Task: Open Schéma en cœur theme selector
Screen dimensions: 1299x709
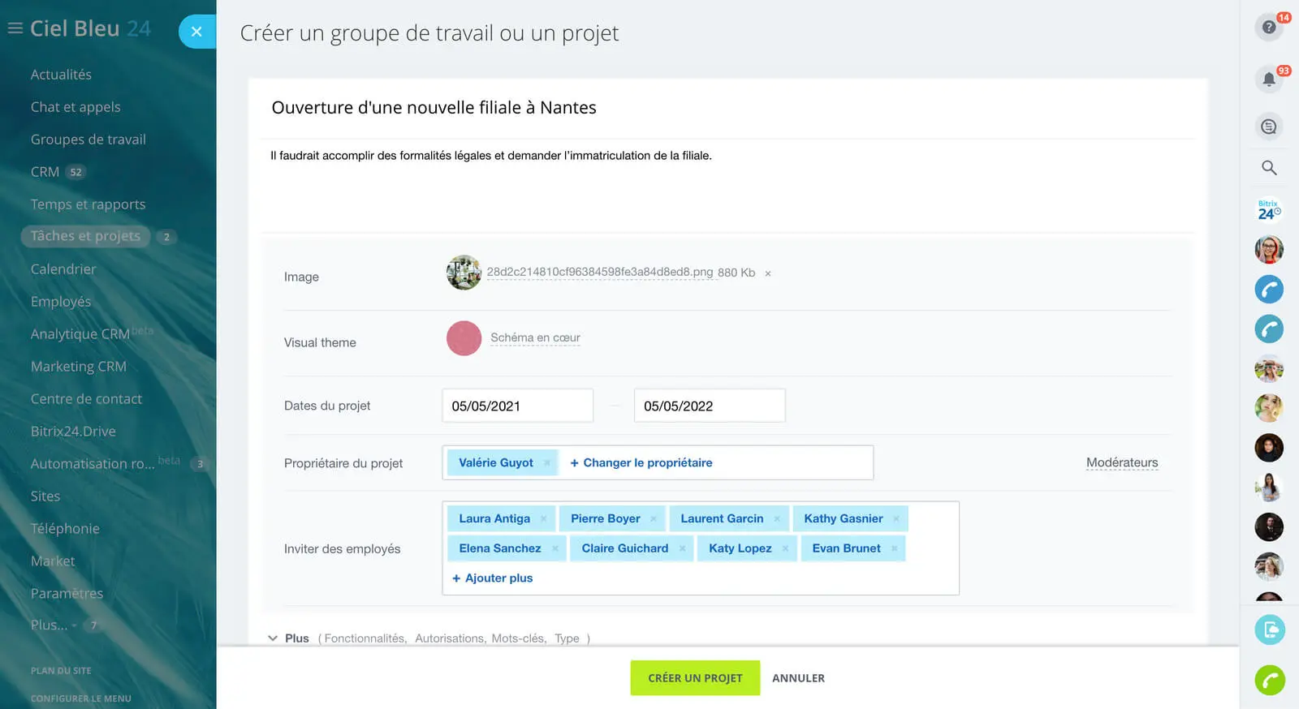Action: coord(535,338)
